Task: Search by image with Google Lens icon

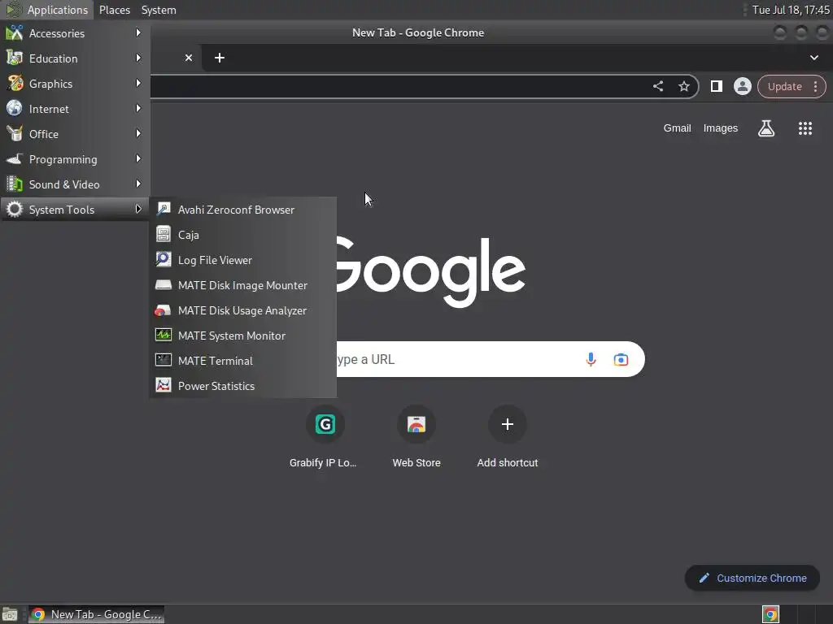Action: (x=621, y=359)
